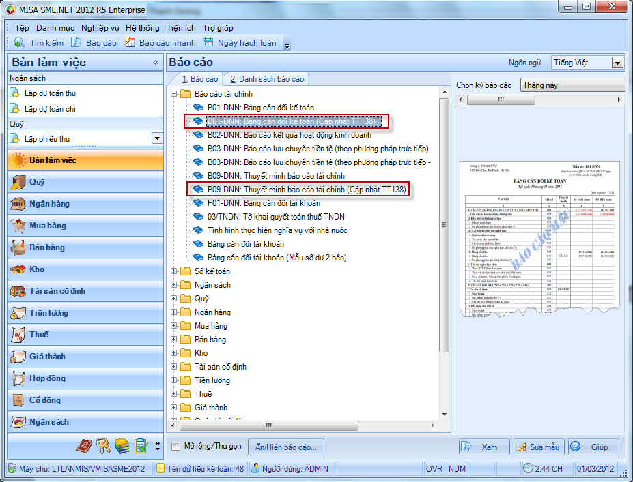This screenshot has width=633, height=482.
Task: Click the Giúp help button
Action: point(593,447)
